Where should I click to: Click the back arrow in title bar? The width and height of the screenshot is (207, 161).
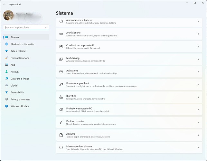click(4, 4)
